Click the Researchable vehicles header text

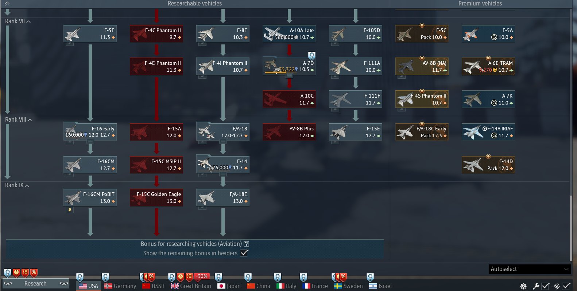(x=195, y=4)
